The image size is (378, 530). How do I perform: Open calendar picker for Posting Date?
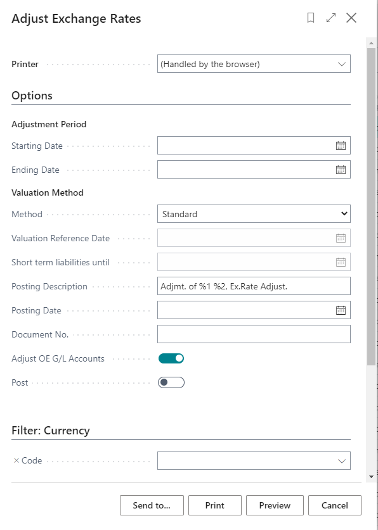[x=341, y=310]
